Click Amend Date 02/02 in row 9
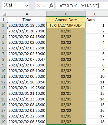Screen dimensions: 108x125 [66, 65]
